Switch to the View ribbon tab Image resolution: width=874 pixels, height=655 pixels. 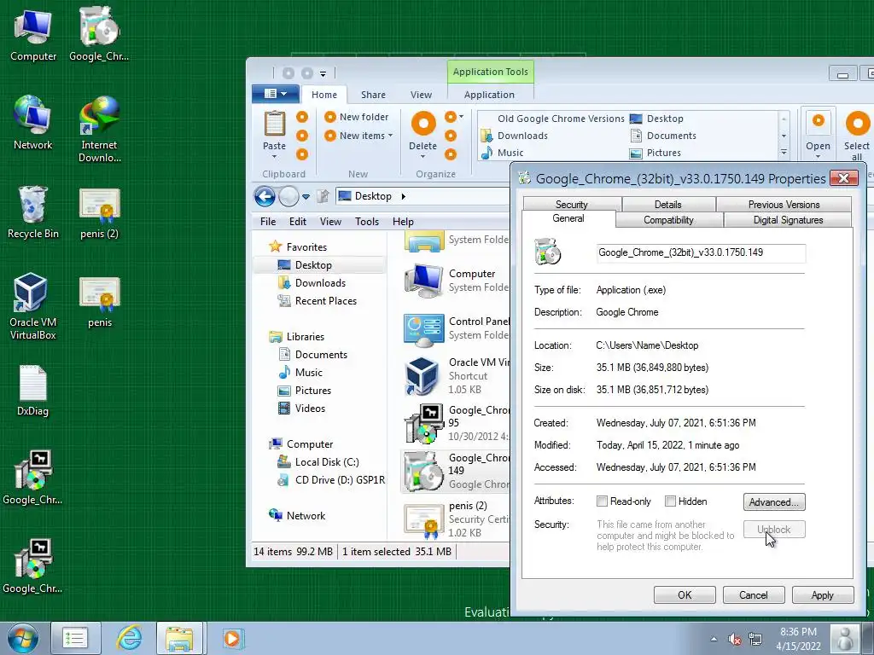pos(421,95)
